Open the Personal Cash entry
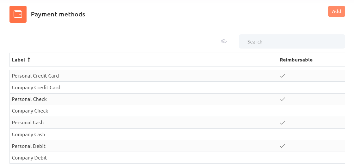Image resolution: width=354 pixels, height=168 pixels. [x=177, y=123]
